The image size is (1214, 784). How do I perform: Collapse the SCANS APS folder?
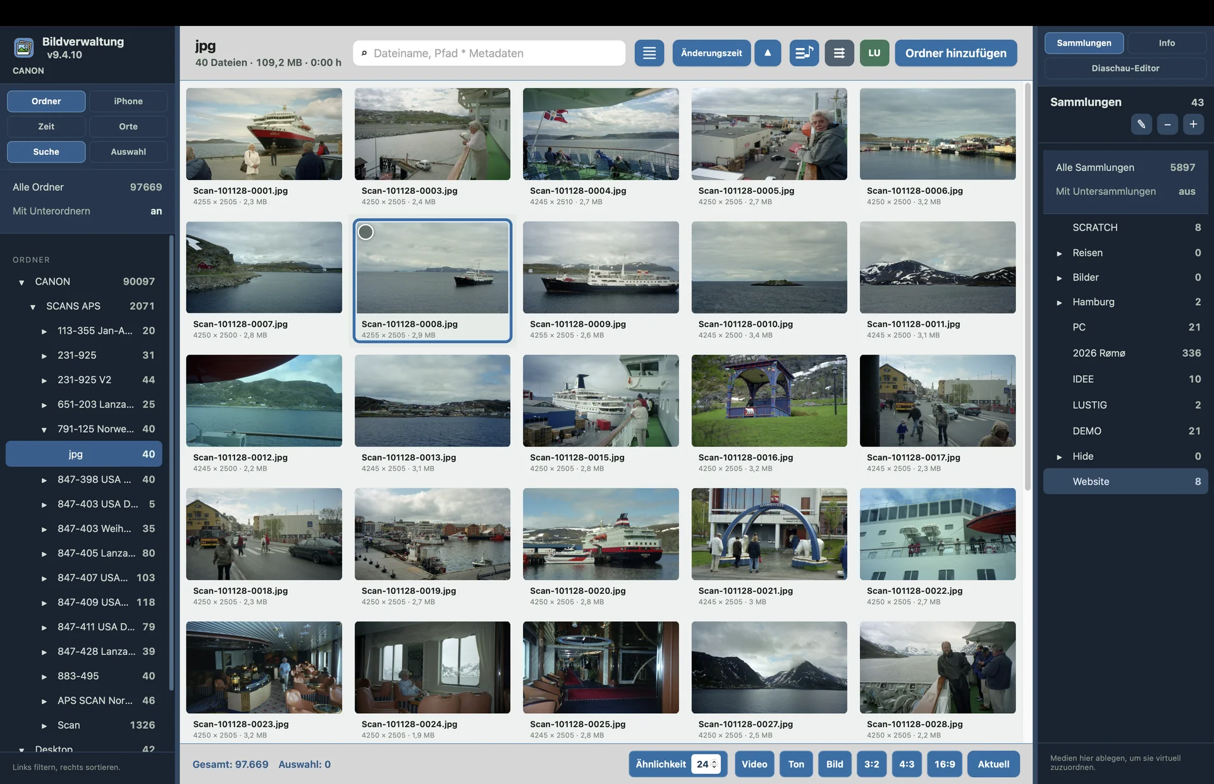click(x=33, y=307)
